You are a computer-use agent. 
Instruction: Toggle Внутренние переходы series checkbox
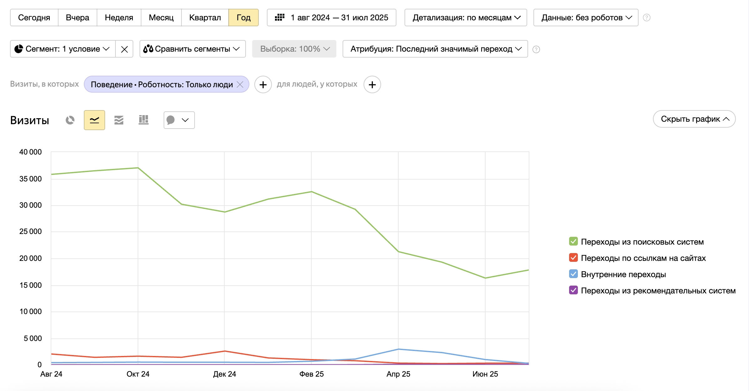coord(573,274)
